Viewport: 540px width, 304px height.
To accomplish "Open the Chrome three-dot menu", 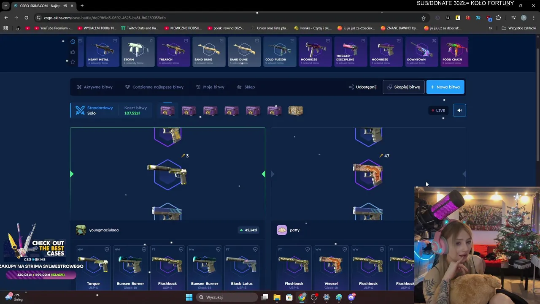I will (x=534, y=18).
